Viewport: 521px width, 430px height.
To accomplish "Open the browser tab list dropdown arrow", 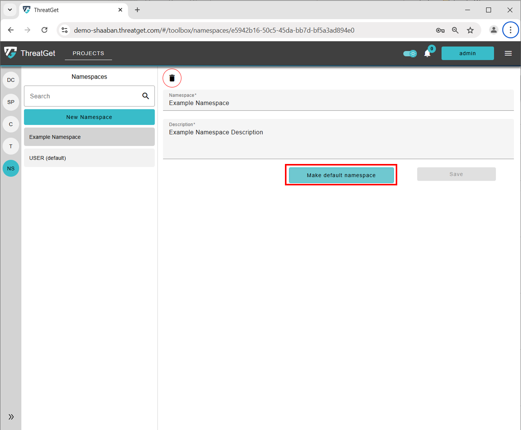I will click(10, 10).
